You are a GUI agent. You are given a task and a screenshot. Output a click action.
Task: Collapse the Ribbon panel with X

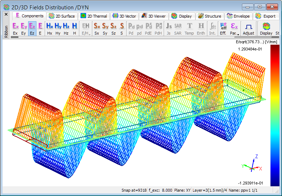click(6, 14)
